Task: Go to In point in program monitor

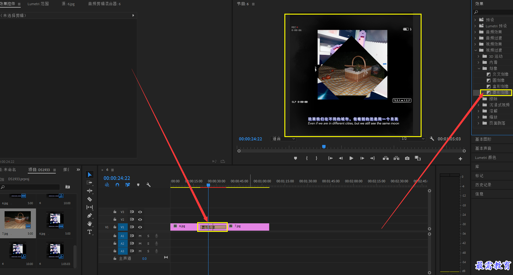Action: pyautogui.click(x=330, y=158)
